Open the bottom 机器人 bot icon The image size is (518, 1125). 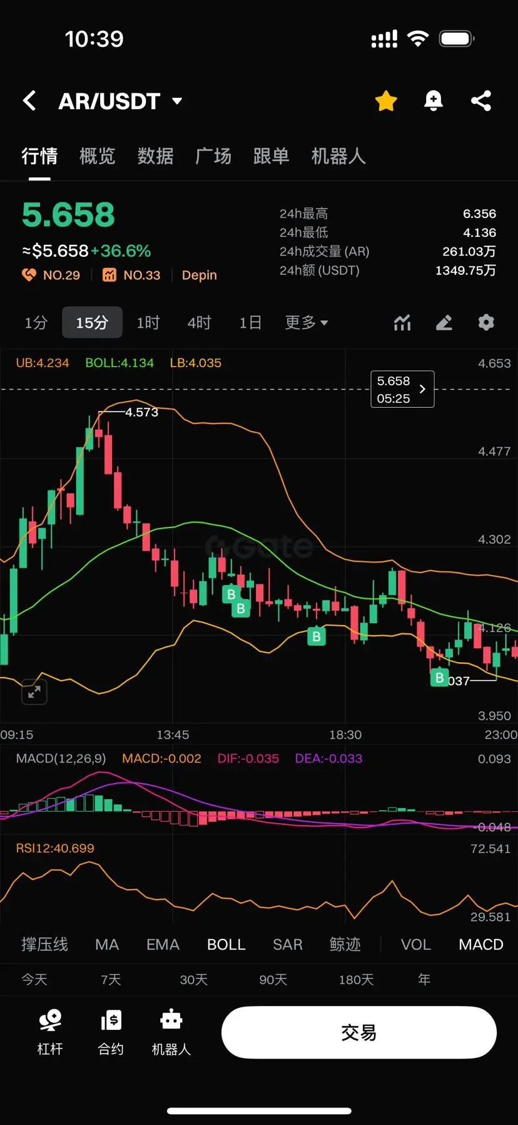pos(171,1032)
